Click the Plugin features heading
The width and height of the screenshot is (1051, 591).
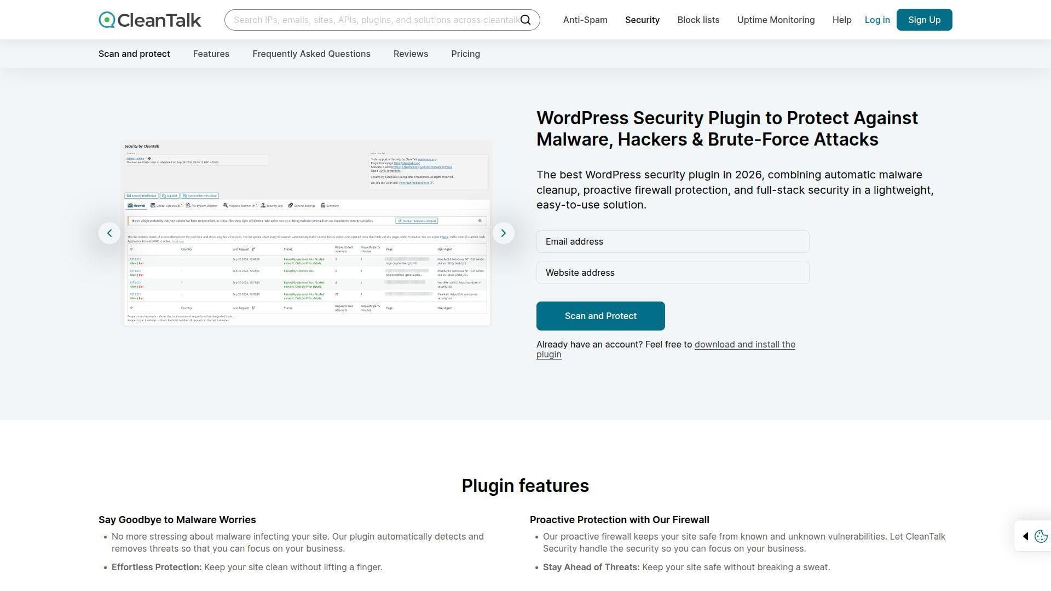(x=525, y=485)
